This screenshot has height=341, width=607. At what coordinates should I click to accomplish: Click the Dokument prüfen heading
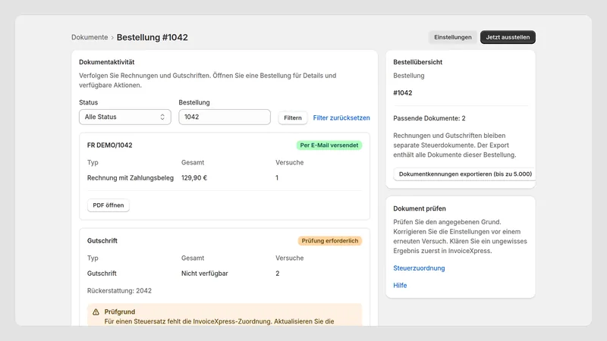(x=420, y=208)
